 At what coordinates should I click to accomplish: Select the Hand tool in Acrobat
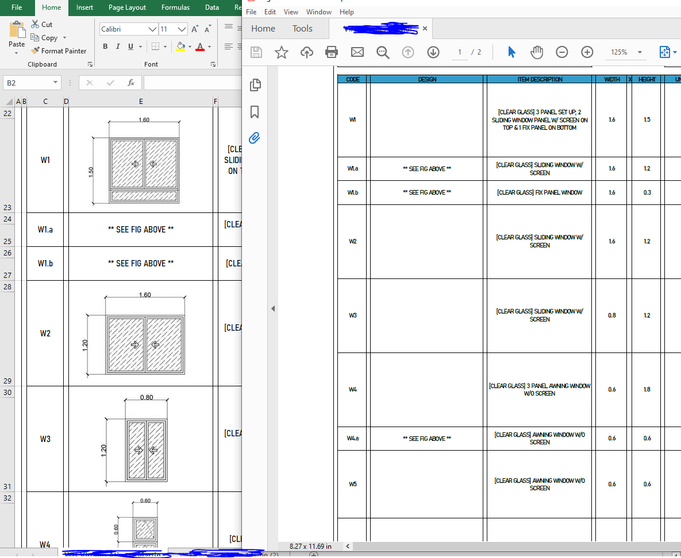536,52
